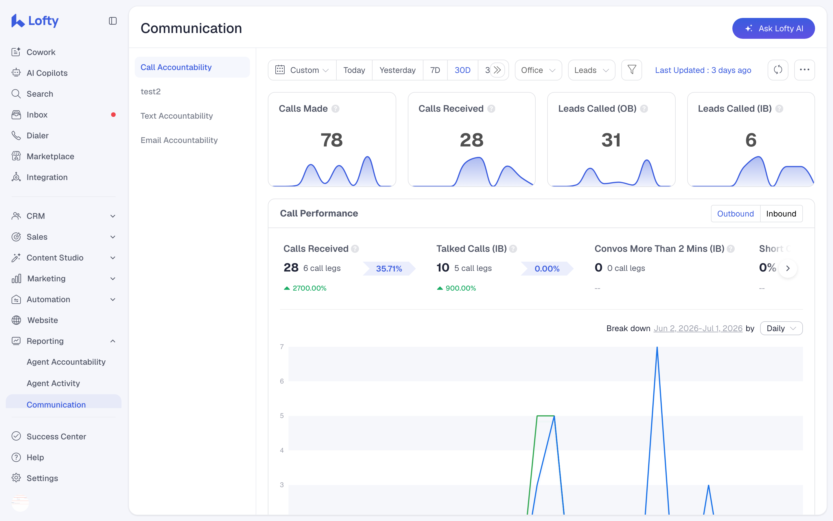Click the Calls Made help icon

(x=335, y=109)
